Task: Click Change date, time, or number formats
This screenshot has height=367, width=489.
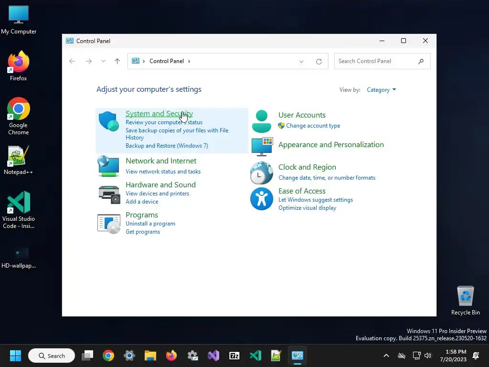Action: (327, 178)
